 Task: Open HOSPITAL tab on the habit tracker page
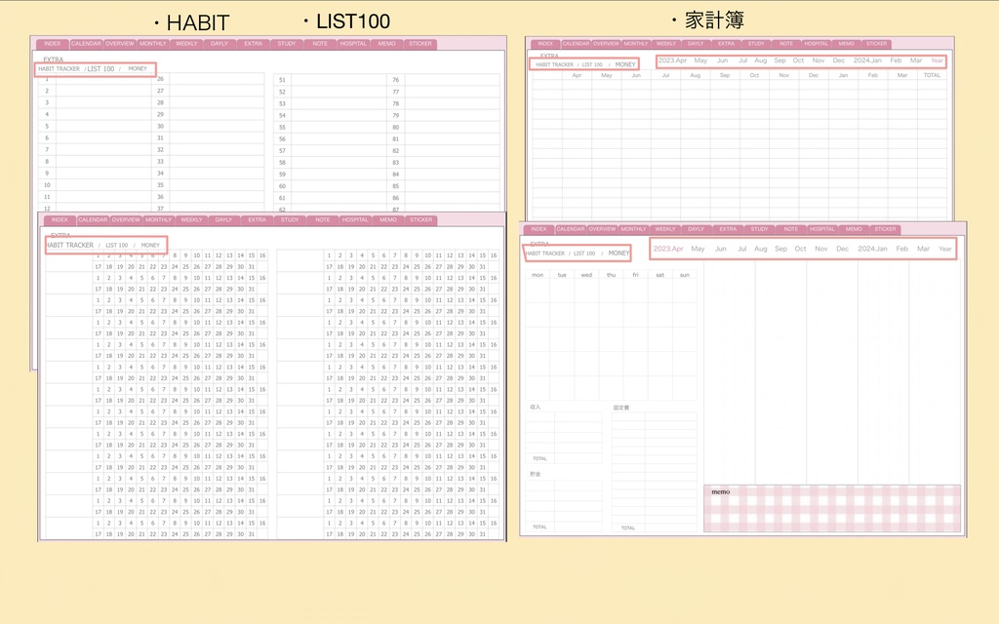click(355, 219)
